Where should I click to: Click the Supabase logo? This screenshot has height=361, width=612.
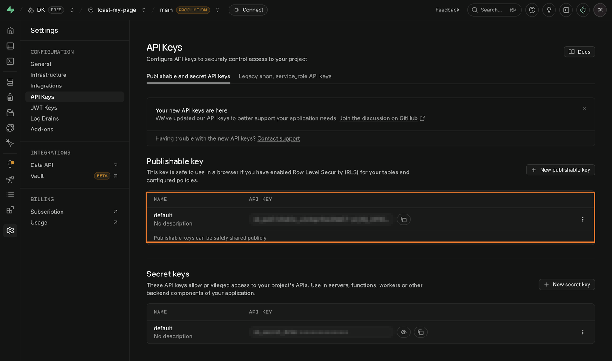coord(11,10)
